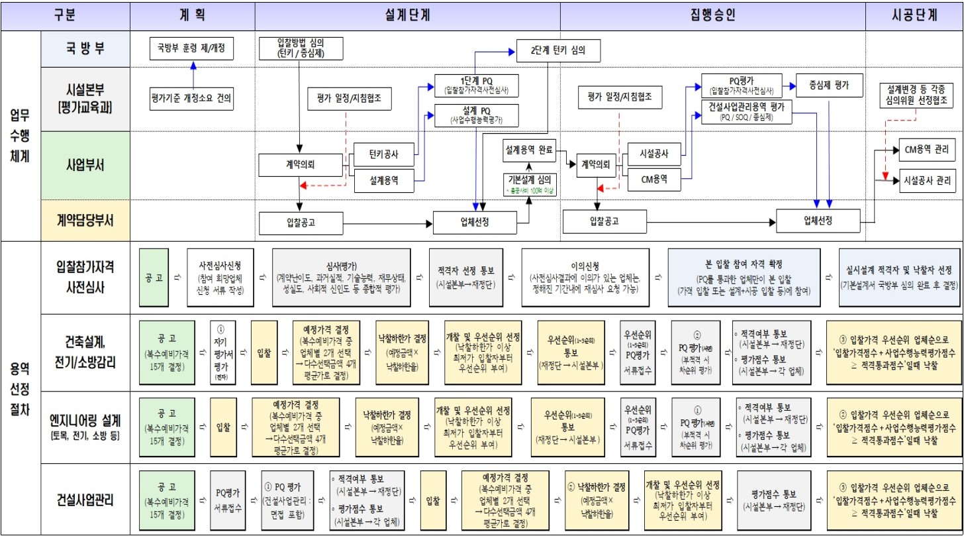Click the 설계 PQ box
This screenshot has width=964, height=536.
(x=476, y=115)
